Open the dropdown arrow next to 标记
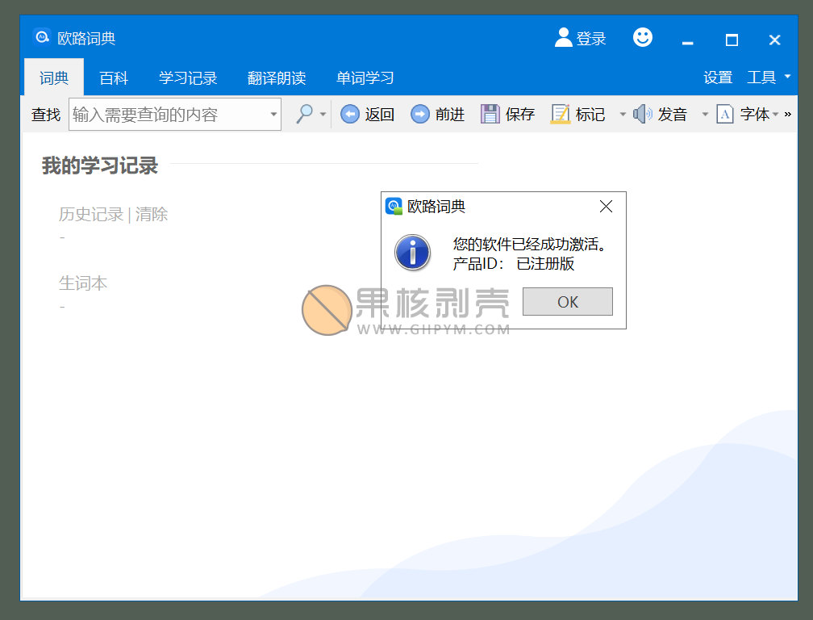813x620 pixels. [x=623, y=115]
